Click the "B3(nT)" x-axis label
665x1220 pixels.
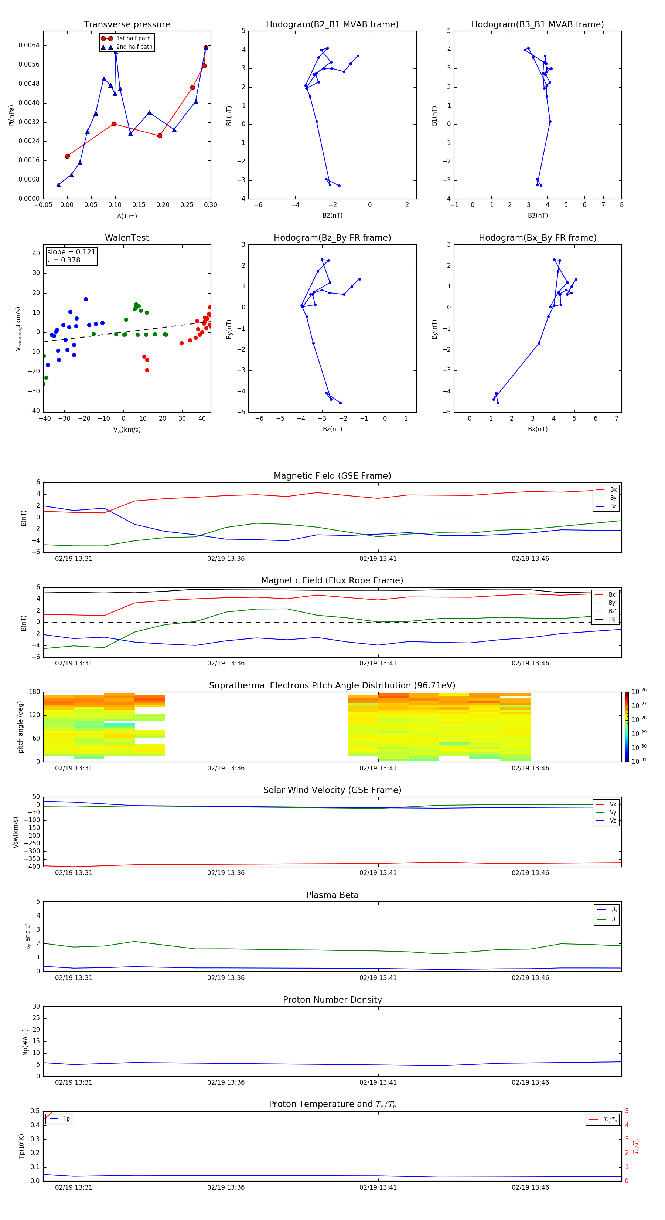click(x=538, y=216)
